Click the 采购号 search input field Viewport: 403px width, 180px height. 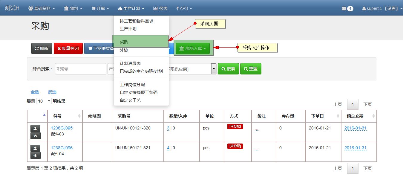tap(80, 69)
